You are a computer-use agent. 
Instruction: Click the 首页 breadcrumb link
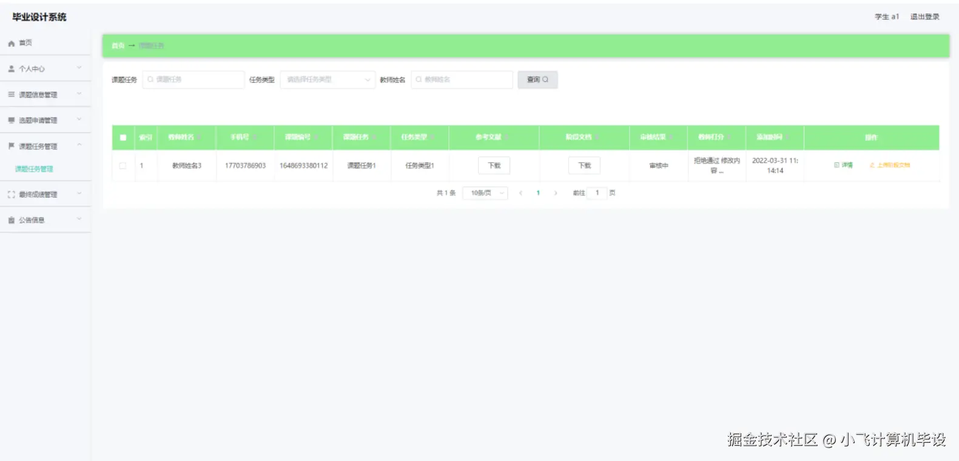pyautogui.click(x=118, y=45)
